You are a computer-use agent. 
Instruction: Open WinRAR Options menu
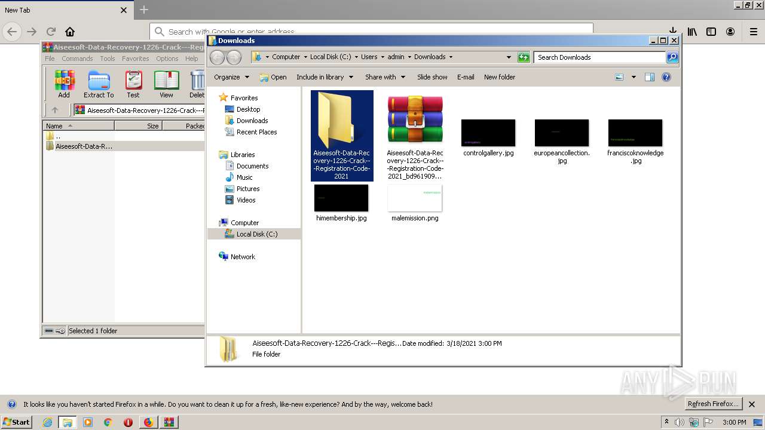click(167, 59)
